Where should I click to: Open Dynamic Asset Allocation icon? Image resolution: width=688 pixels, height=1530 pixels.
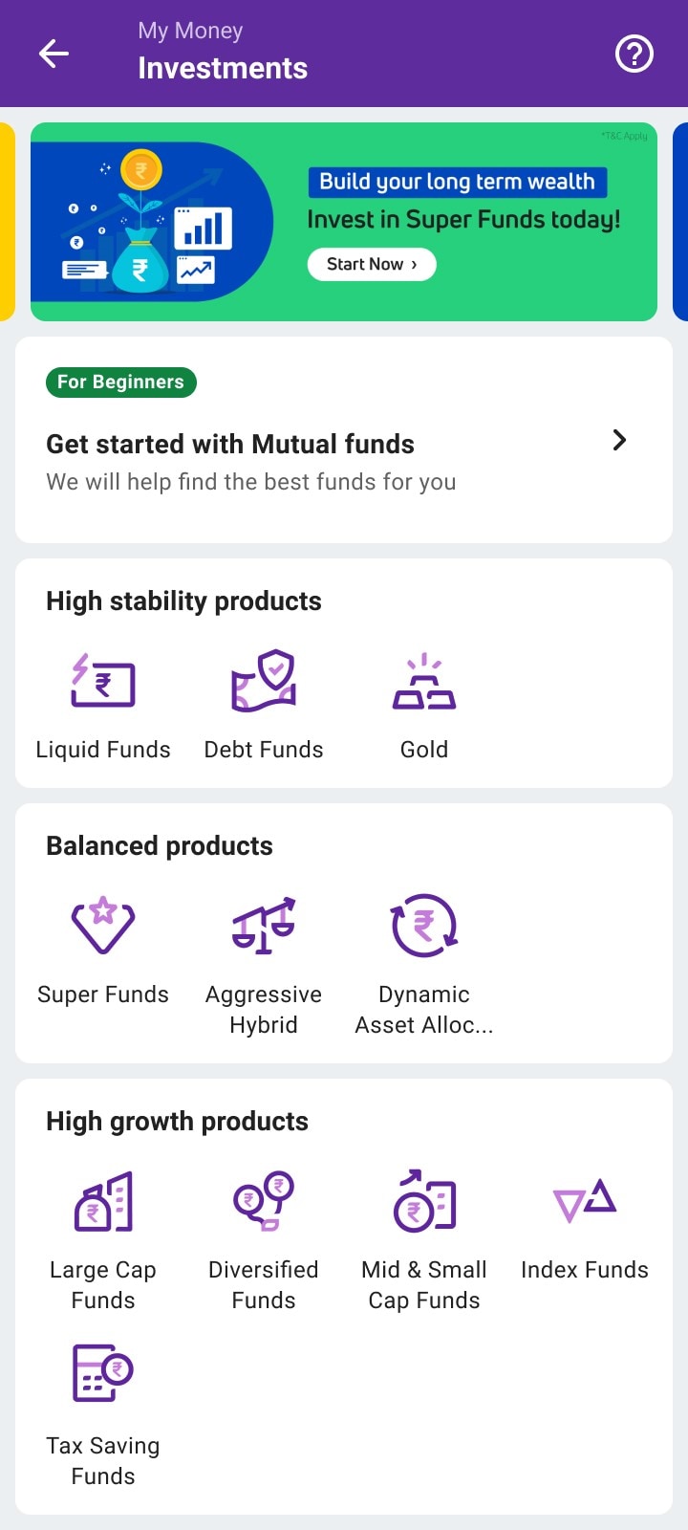(x=424, y=926)
